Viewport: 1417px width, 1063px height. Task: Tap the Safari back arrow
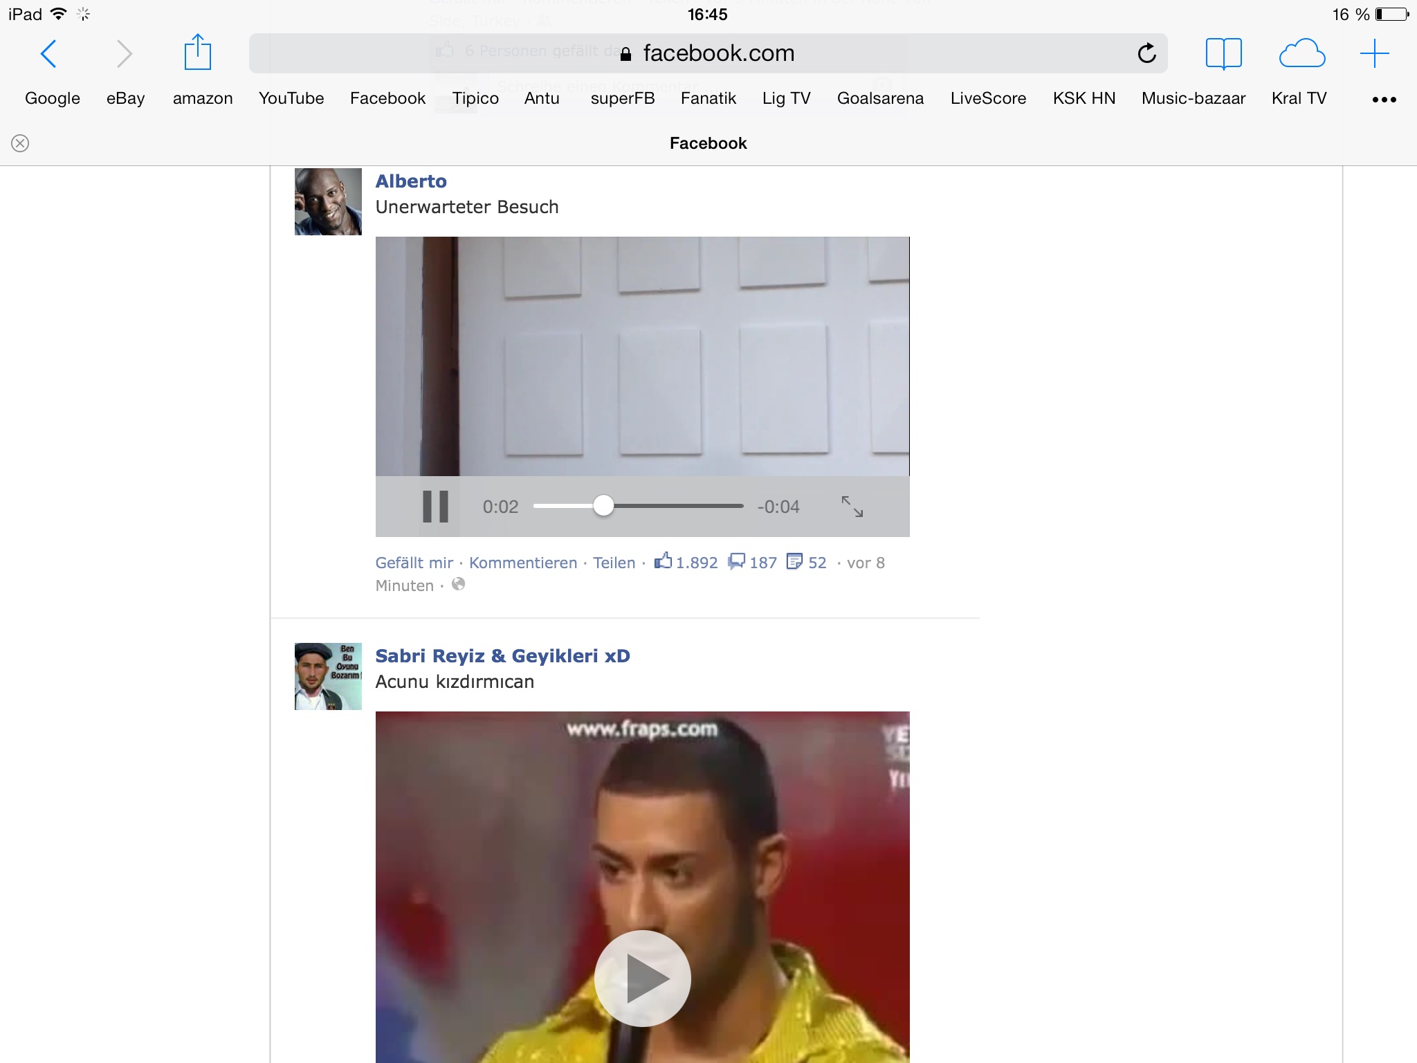pos(48,53)
